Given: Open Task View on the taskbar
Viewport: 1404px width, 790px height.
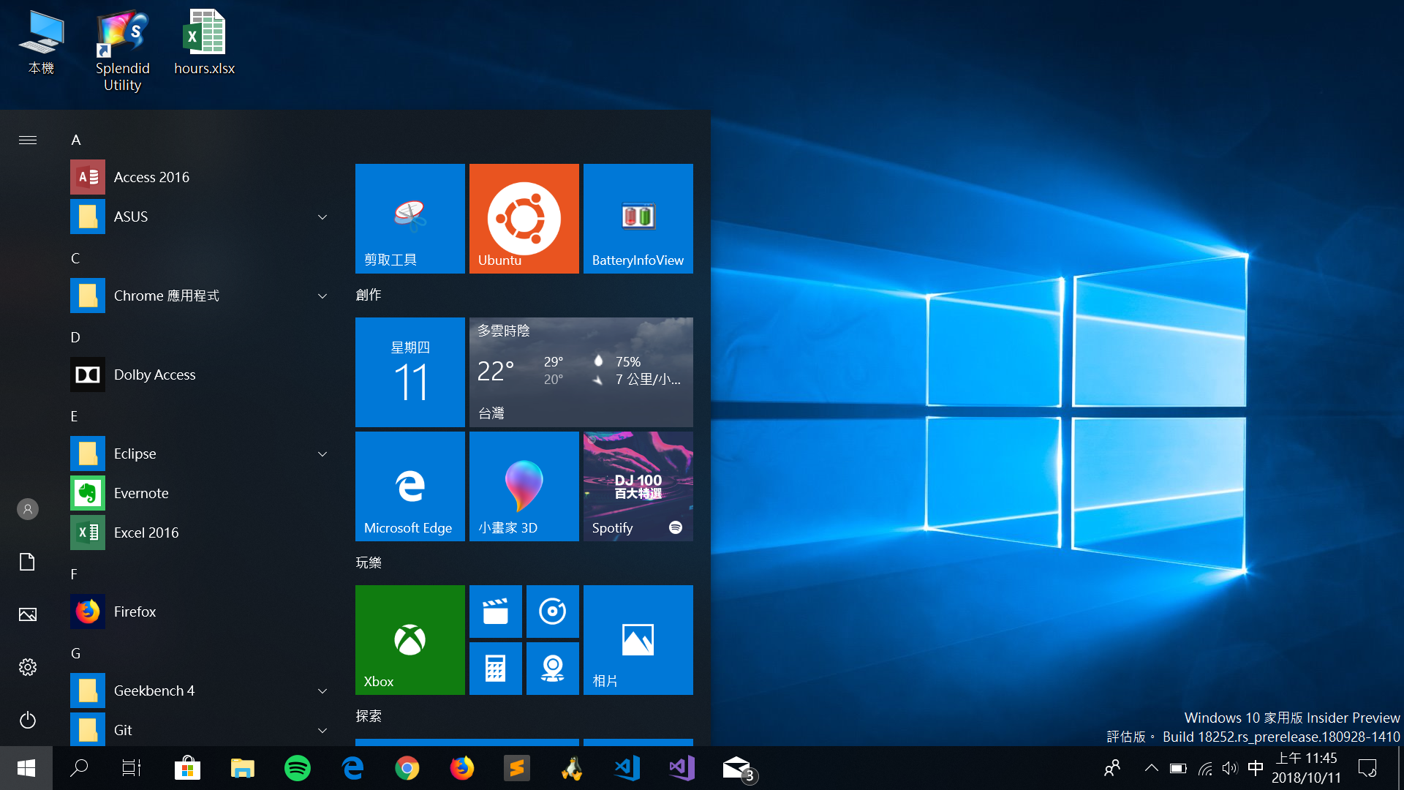Looking at the screenshot, I should click(x=132, y=768).
